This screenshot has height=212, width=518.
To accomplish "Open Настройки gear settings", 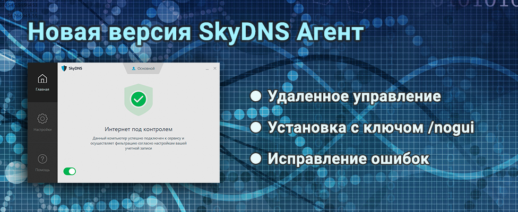I will (x=42, y=122).
